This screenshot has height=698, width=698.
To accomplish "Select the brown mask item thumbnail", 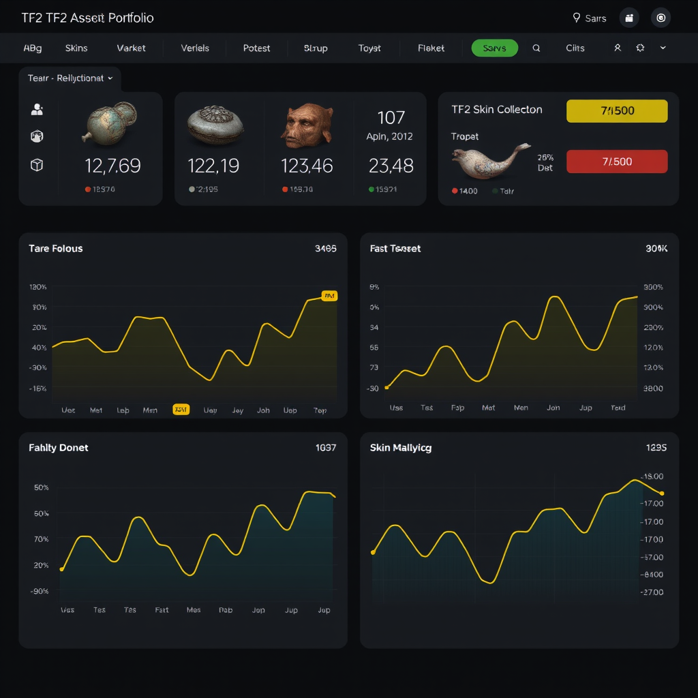I will [307, 126].
